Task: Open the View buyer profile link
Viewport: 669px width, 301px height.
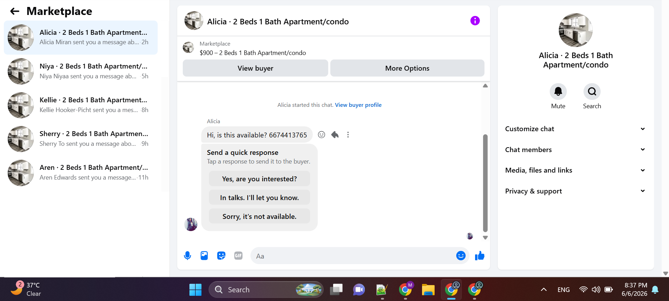Action: (358, 105)
